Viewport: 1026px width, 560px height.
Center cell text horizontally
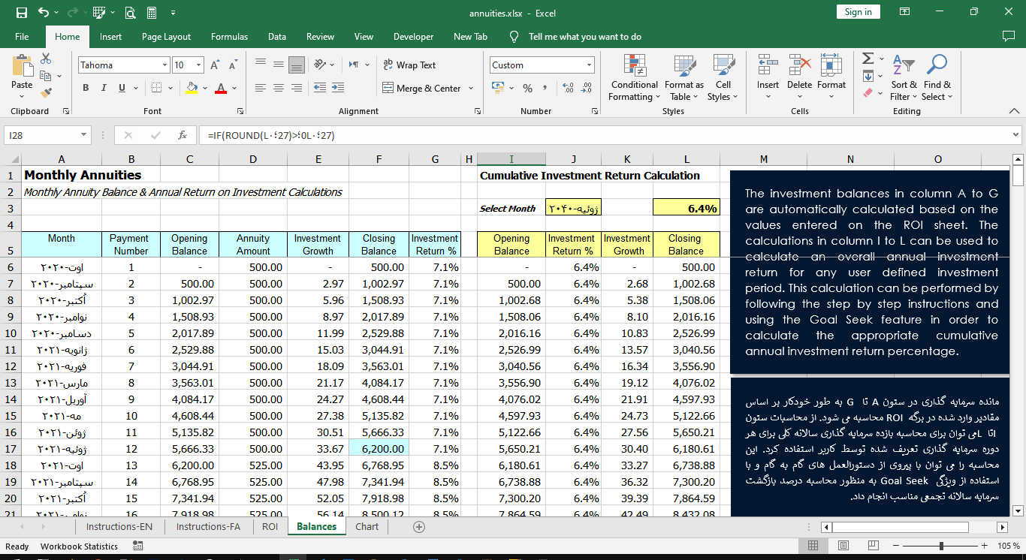(279, 88)
